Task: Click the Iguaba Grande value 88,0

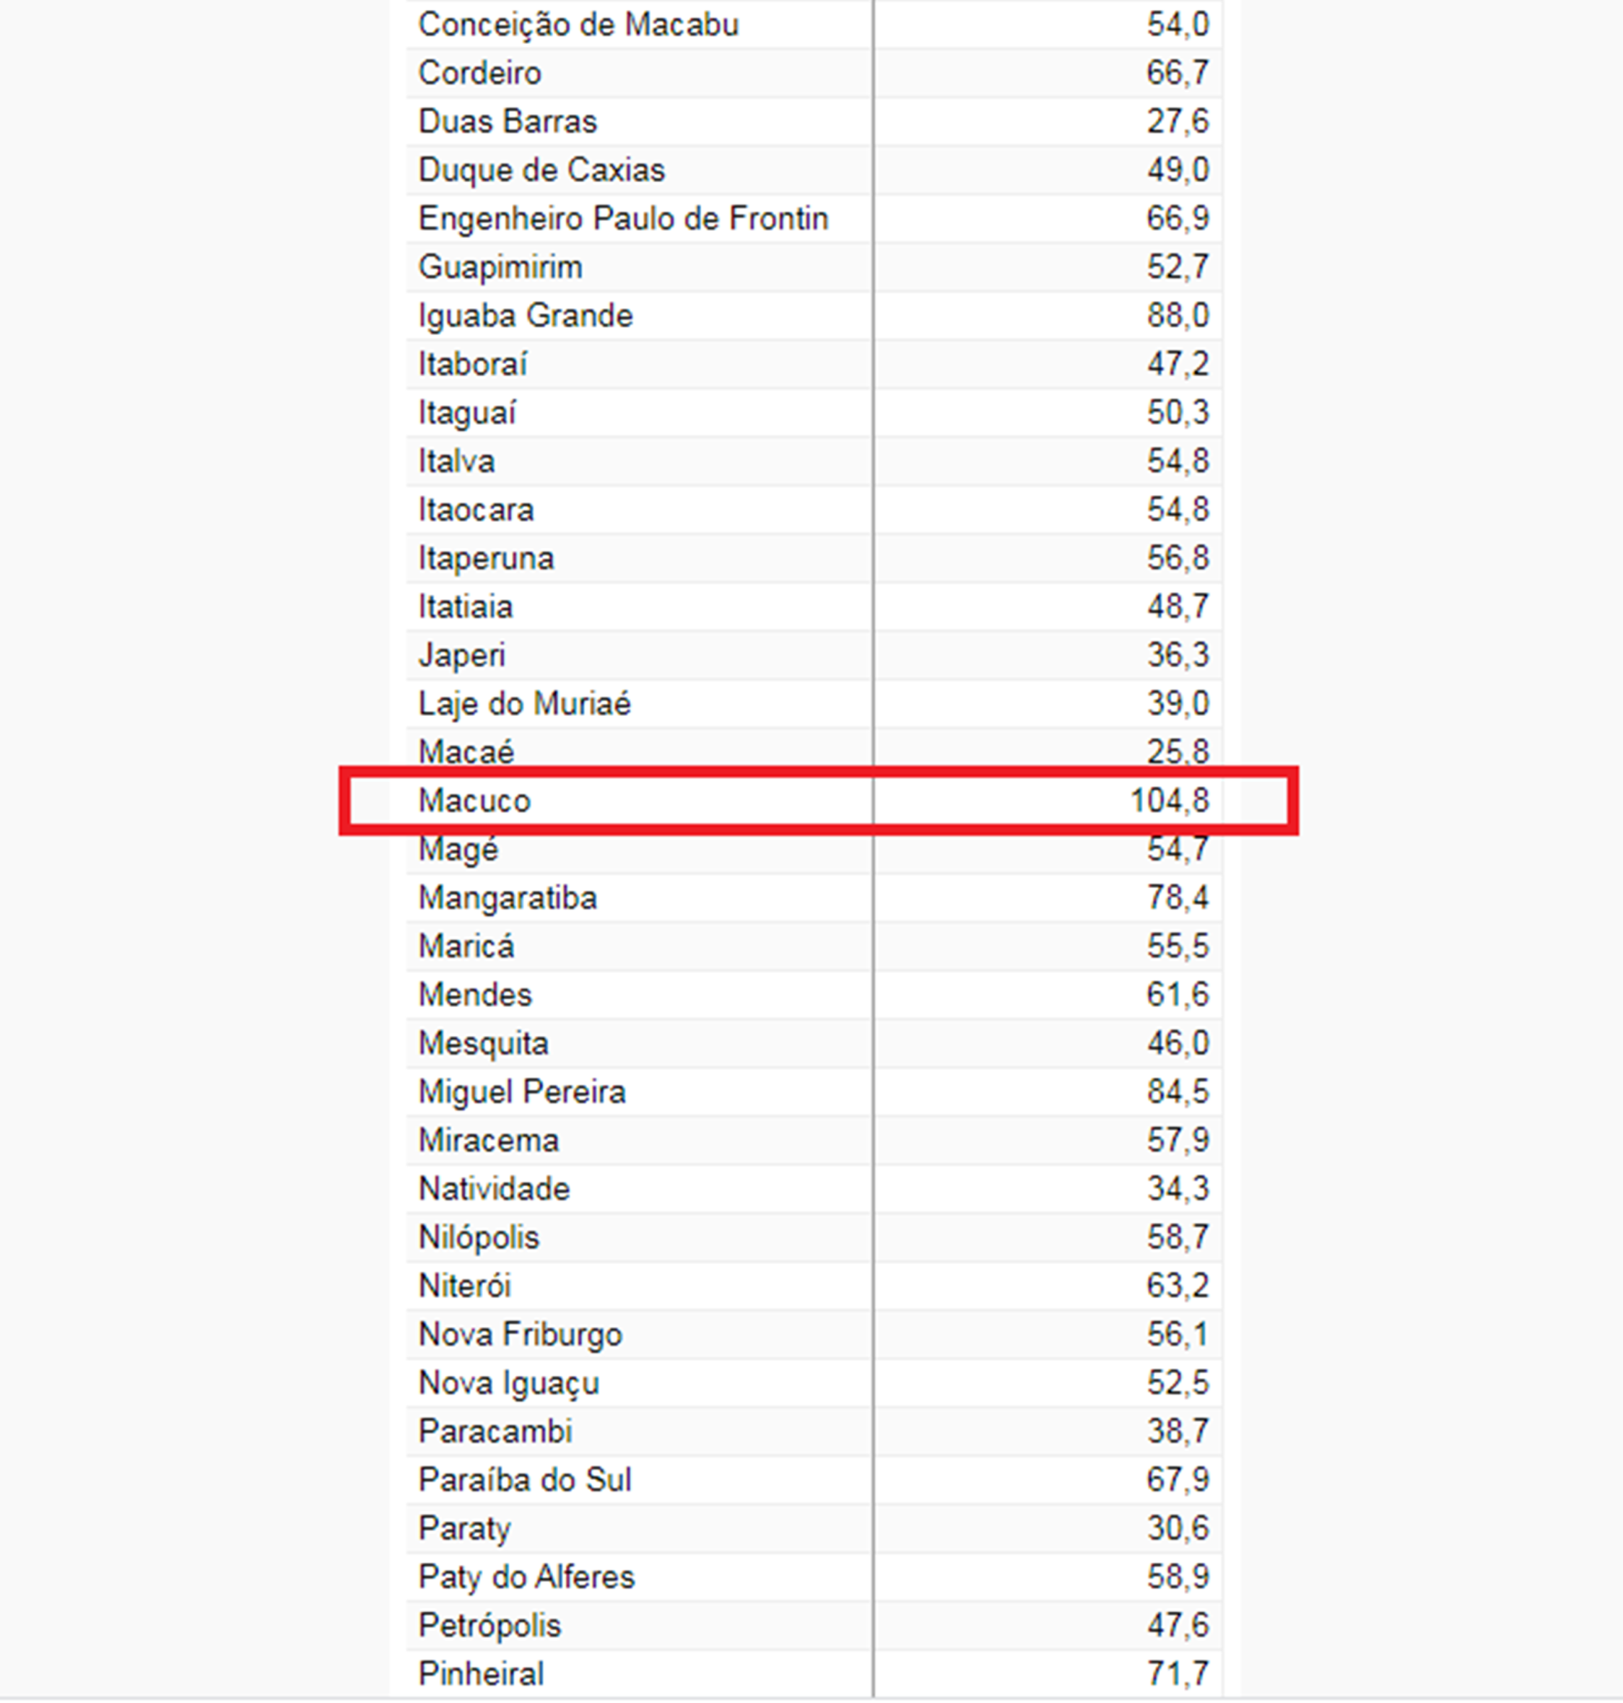Action: pos(1178,315)
